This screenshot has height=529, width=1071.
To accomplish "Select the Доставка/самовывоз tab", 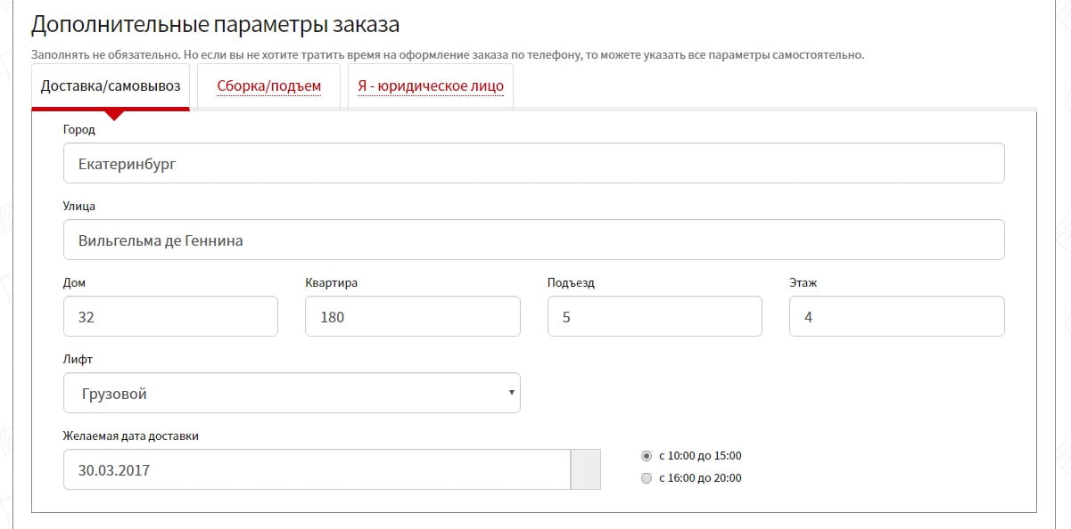I will (x=111, y=86).
